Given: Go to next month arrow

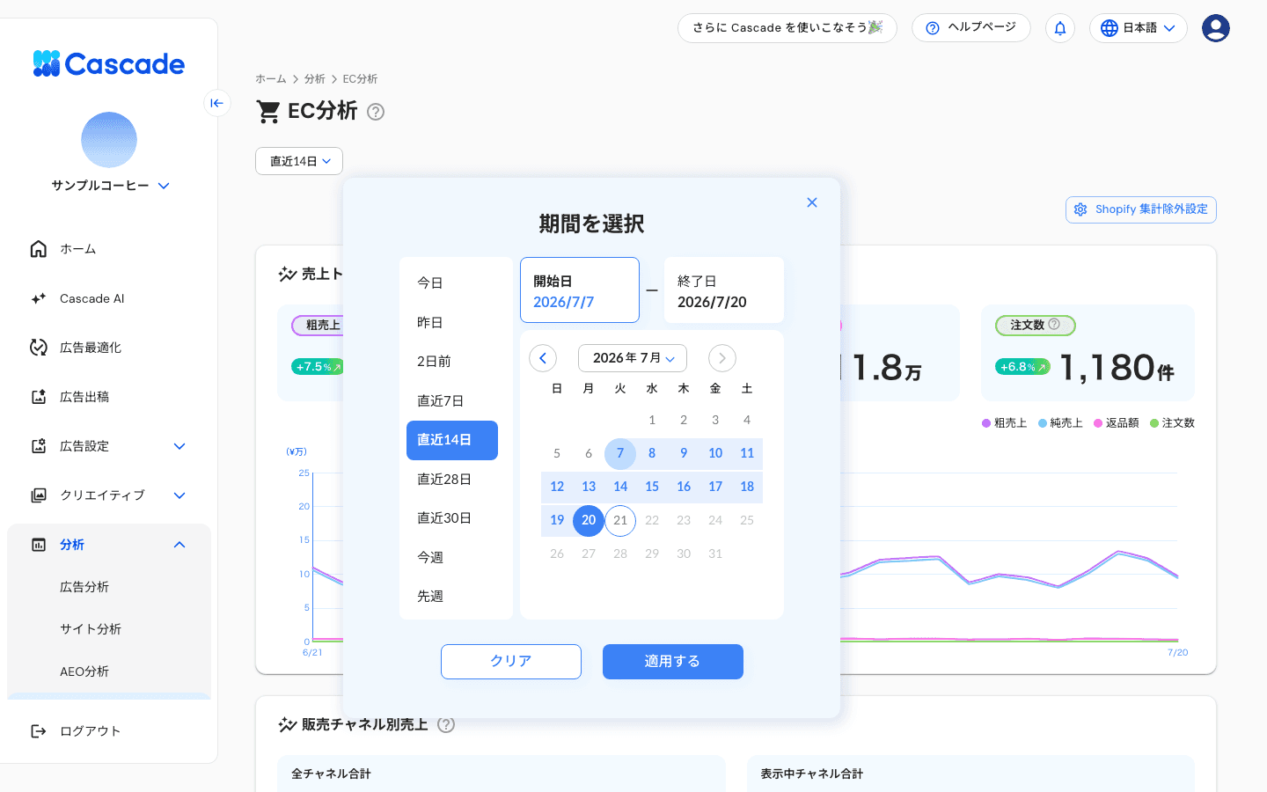Looking at the screenshot, I should click(x=722, y=358).
